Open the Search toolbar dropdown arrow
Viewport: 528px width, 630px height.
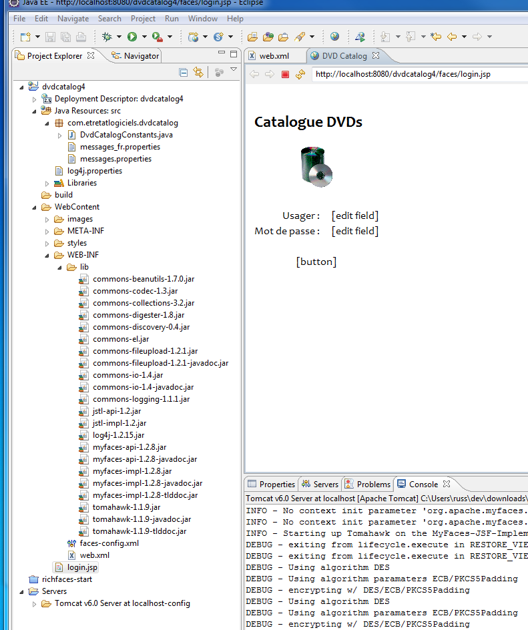312,37
